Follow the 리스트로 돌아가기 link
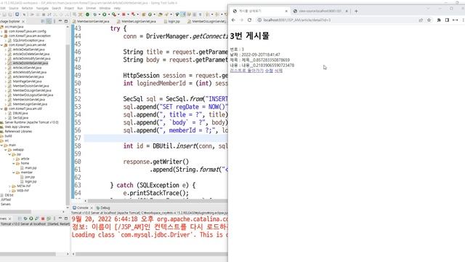 point(247,71)
